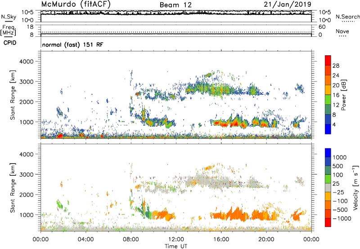
Task: Select 4000 km tick on power panel
Action: [27, 62]
